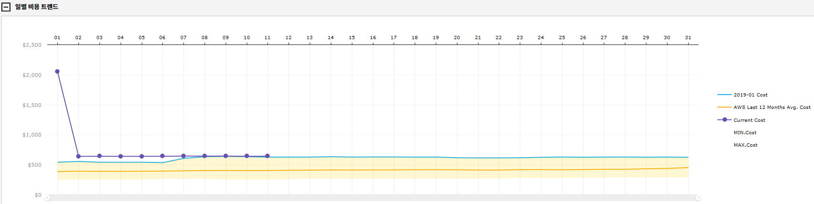814x204 pixels.
Task: Click the left handle of the chart scrollbar
Action: (47, 198)
